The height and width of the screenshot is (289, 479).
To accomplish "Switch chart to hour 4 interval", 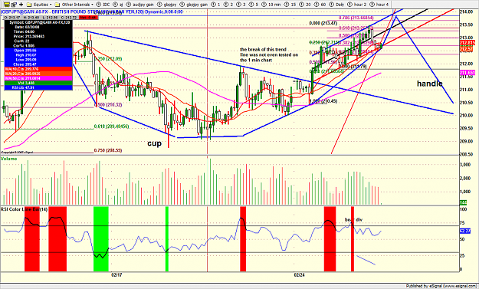I will [x=379, y=5].
